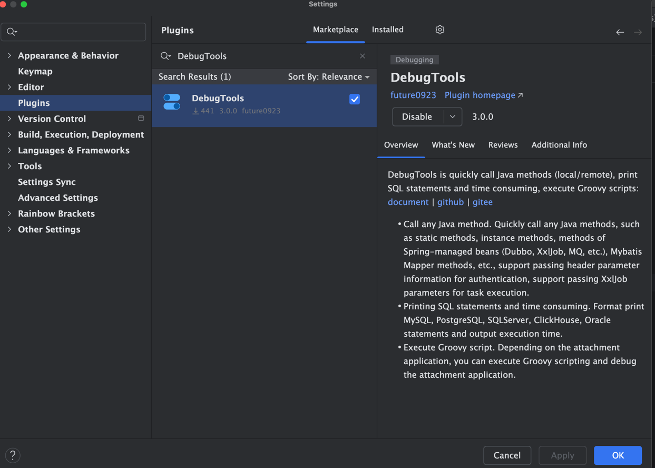This screenshot has height=468, width=655.
Task: Switch to the Marketplace tab
Action: pyautogui.click(x=336, y=30)
